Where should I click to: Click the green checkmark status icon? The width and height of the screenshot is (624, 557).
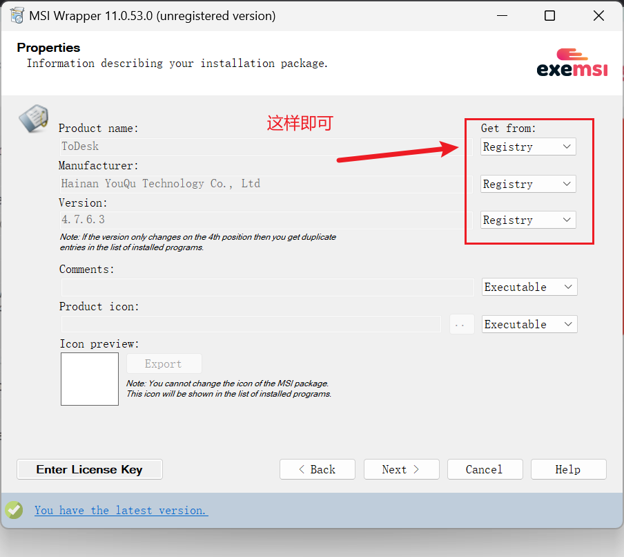pos(14,510)
